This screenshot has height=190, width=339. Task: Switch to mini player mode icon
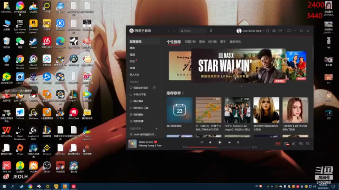point(289,31)
